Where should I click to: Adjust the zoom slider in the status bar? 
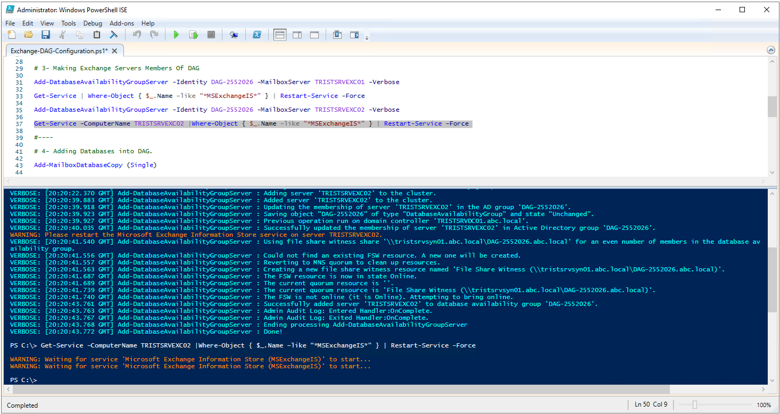(x=694, y=405)
